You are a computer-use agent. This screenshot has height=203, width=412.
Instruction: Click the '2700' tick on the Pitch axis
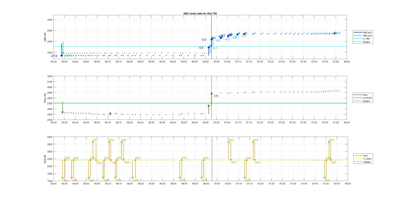coord(50,103)
